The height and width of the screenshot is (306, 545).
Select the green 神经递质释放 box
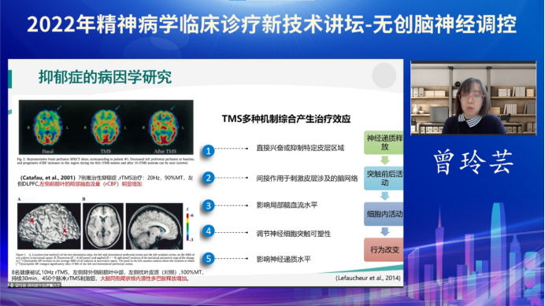(x=384, y=142)
